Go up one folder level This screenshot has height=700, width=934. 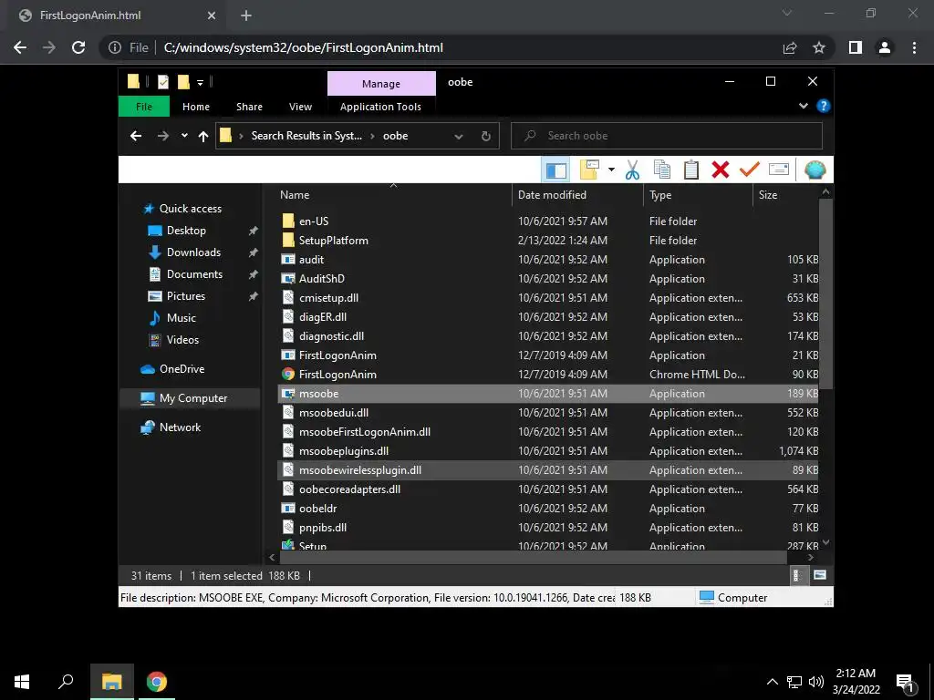(x=203, y=137)
